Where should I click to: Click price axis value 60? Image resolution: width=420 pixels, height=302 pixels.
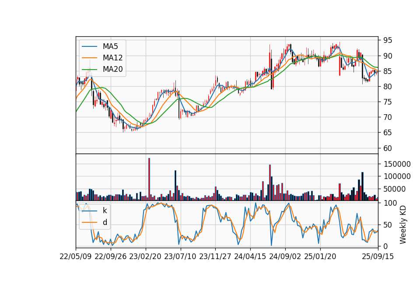[388, 148]
